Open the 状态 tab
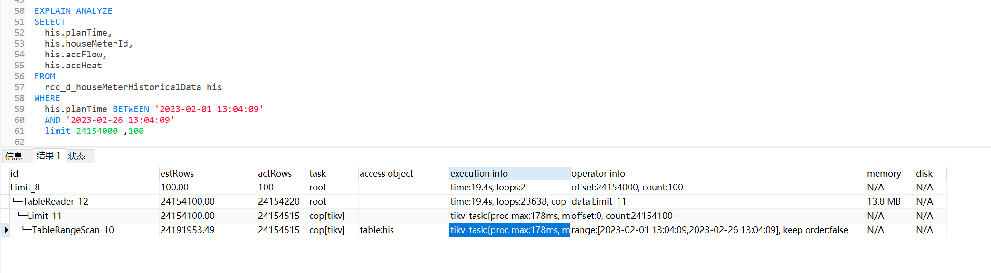Screen dimensions: 991x273 point(77,156)
